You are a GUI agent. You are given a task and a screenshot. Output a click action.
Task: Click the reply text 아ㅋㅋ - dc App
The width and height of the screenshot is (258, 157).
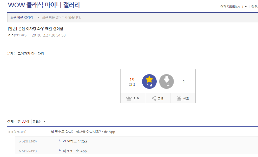[x=75, y=151]
